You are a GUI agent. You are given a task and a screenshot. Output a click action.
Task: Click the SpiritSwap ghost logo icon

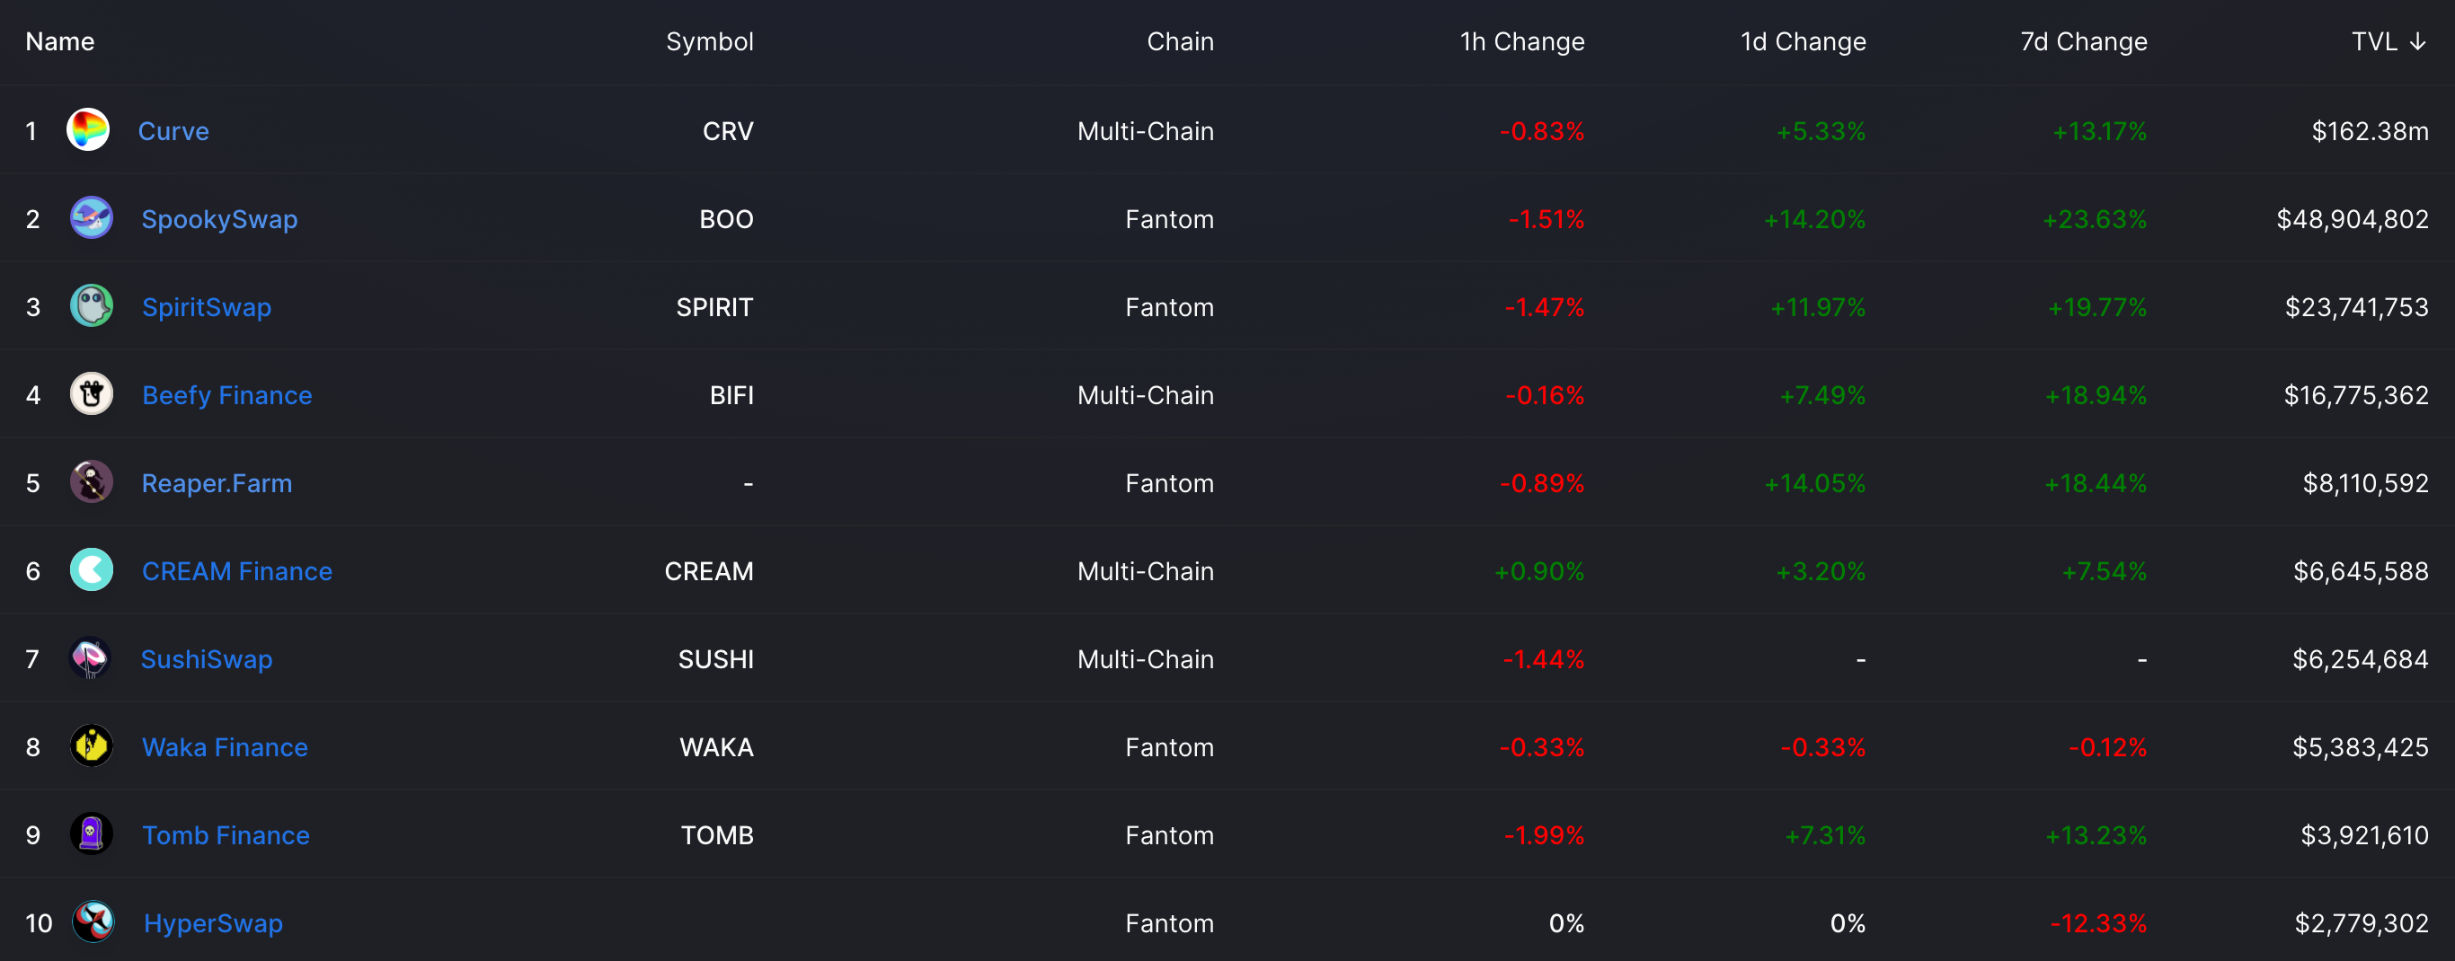tap(92, 305)
